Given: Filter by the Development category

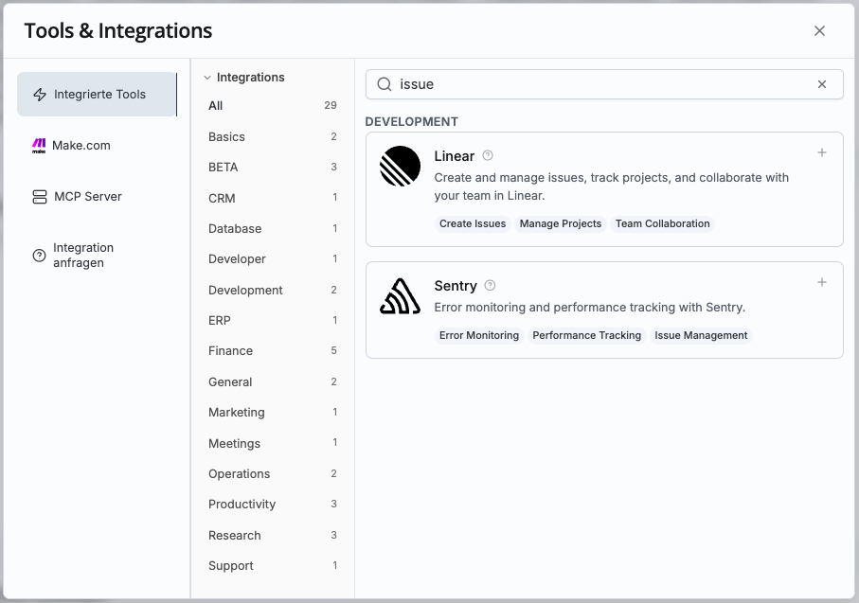Looking at the screenshot, I should [x=245, y=290].
